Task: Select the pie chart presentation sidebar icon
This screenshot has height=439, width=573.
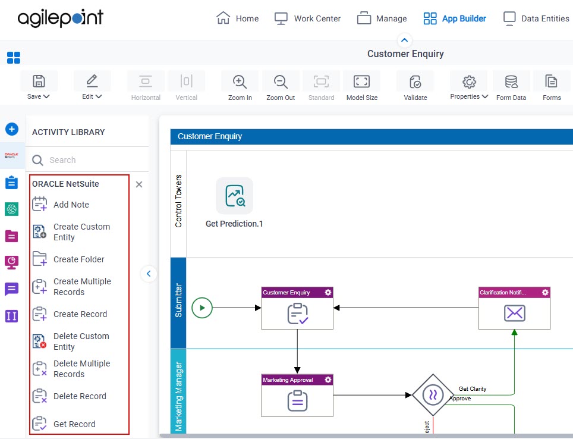Action: [x=12, y=262]
